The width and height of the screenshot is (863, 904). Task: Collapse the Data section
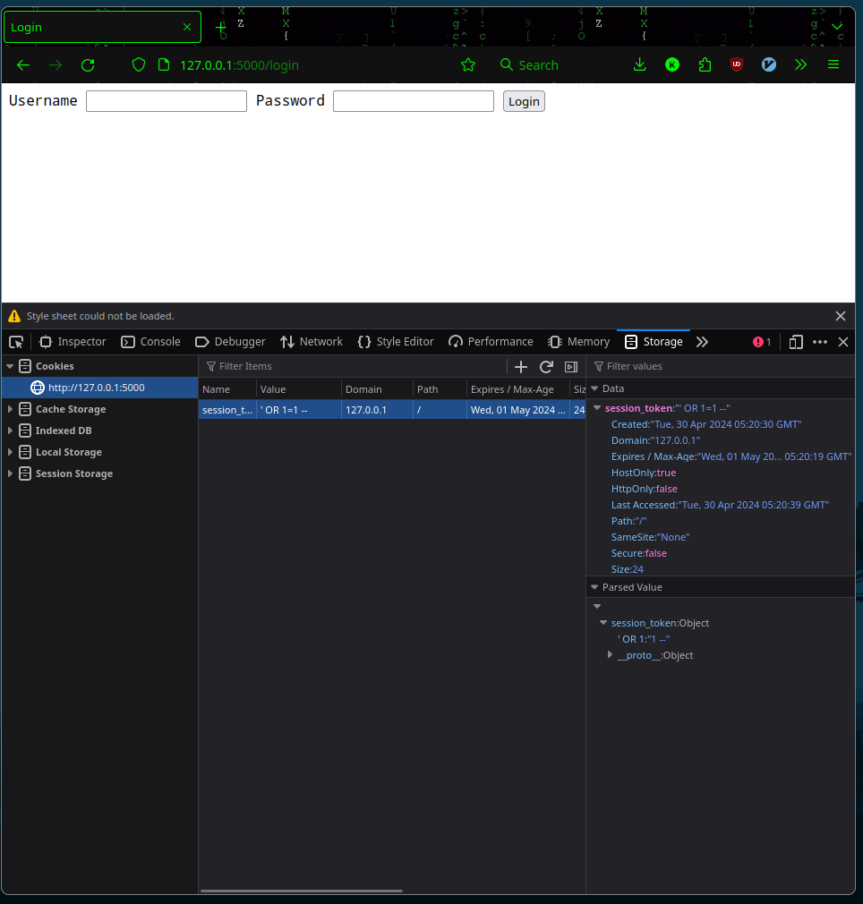(x=595, y=388)
